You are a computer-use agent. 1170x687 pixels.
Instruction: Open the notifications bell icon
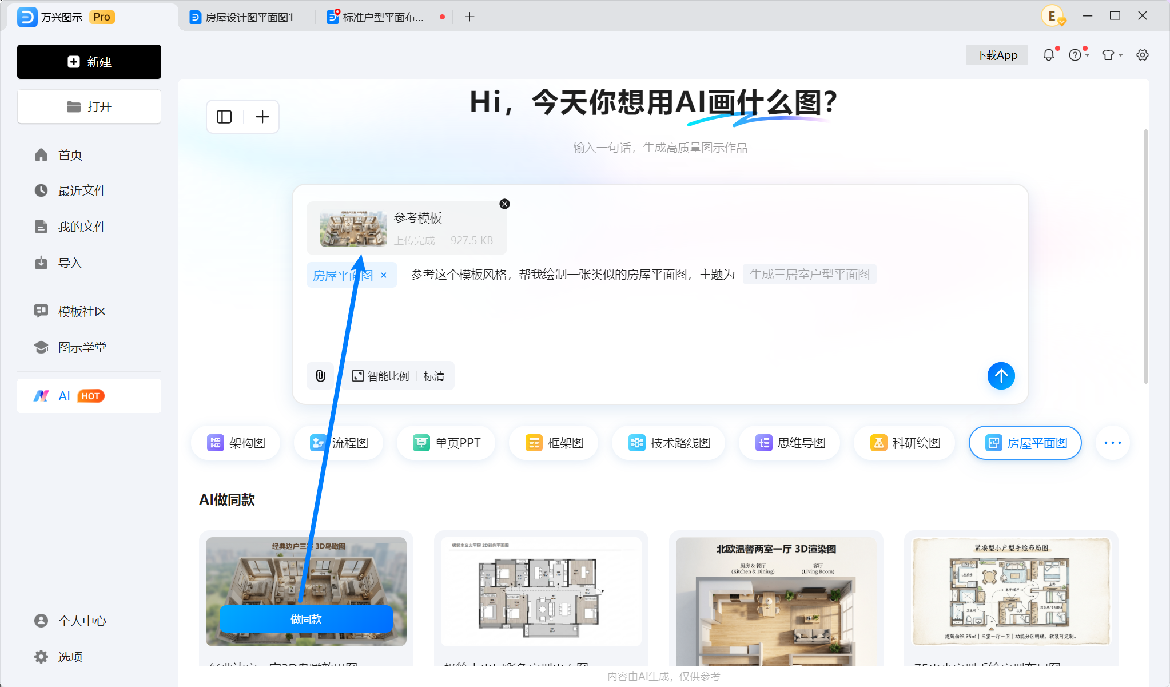click(x=1049, y=55)
